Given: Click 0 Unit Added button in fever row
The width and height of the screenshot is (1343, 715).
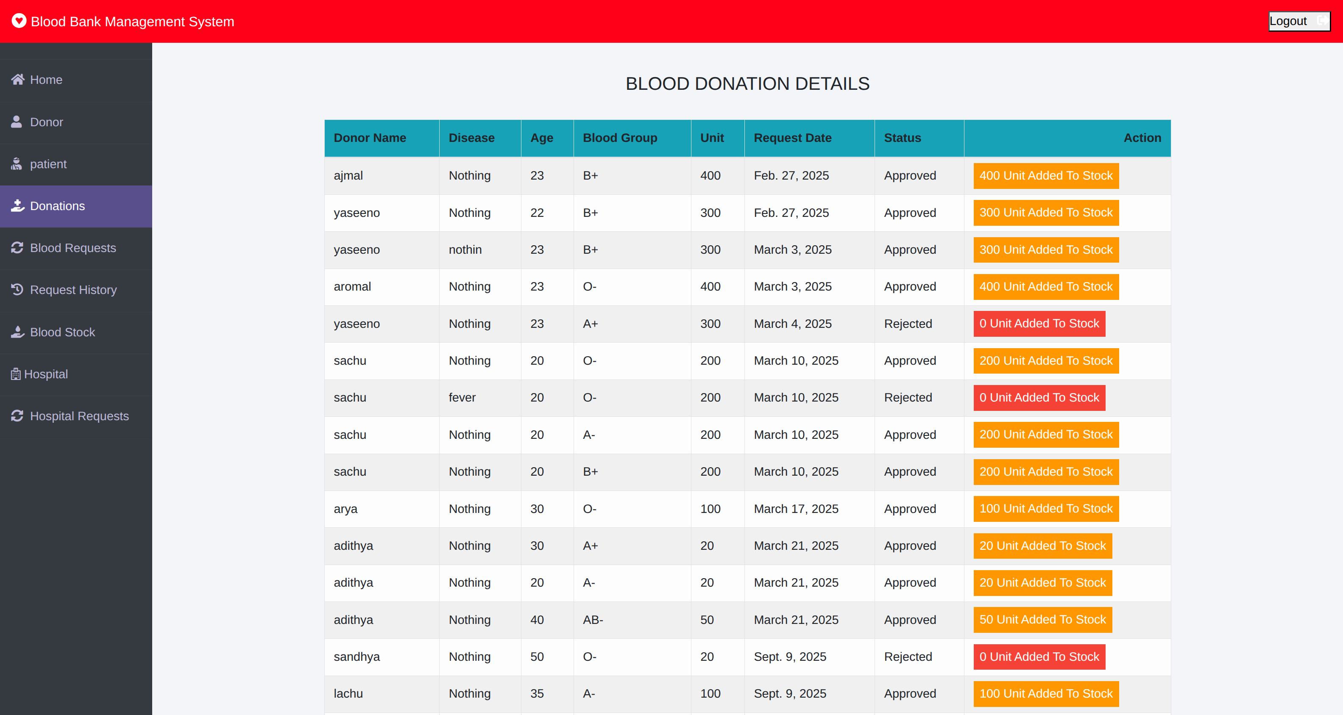Looking at the screenshot, I should tap(1039, 397).
